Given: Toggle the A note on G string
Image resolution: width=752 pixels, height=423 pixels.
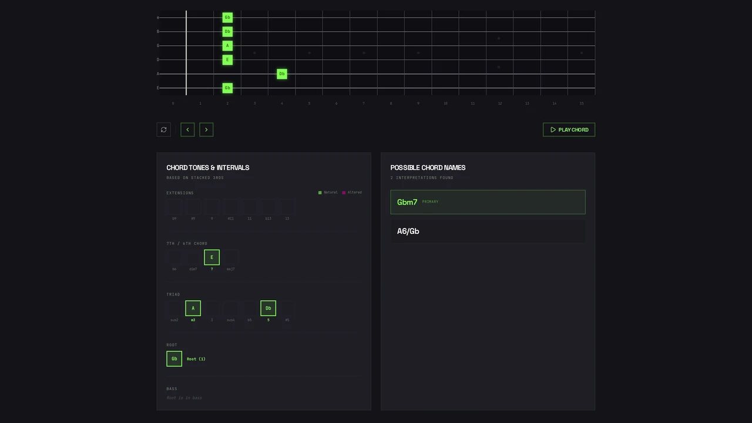Looking at the screenshot, I should [227, 46].
